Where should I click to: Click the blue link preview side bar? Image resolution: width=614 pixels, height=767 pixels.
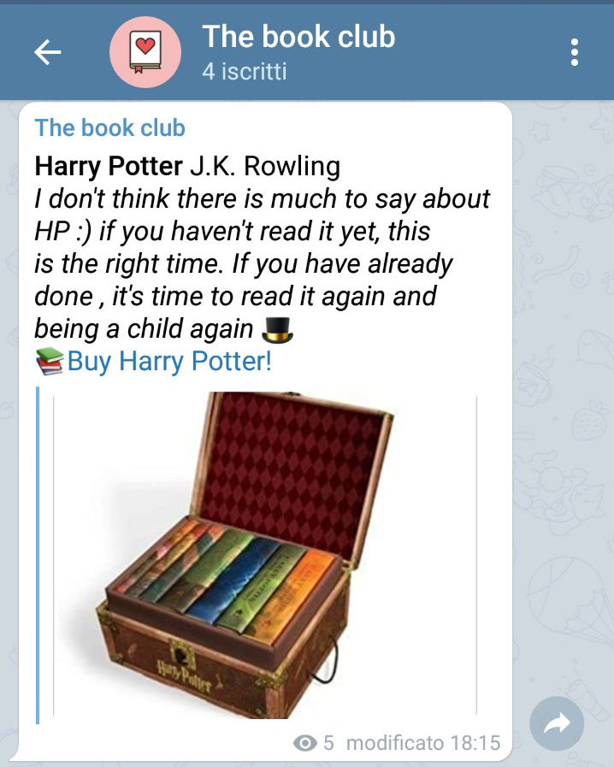point(38,555)
